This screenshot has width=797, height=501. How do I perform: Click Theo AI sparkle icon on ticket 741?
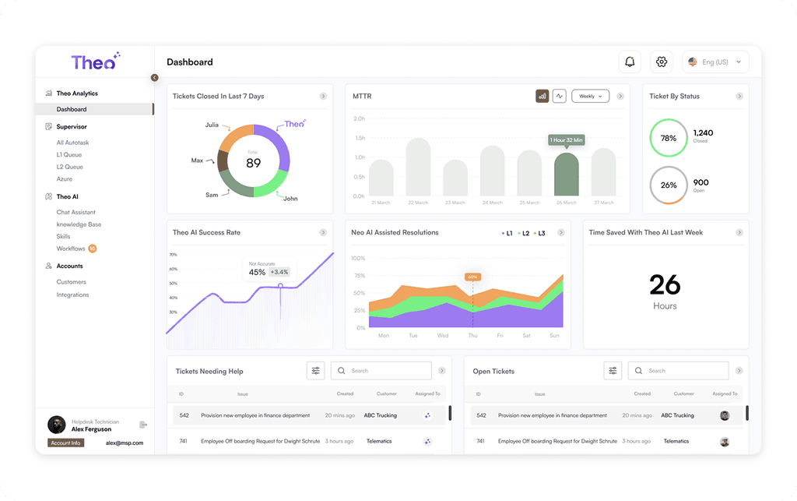coord(427,442)
